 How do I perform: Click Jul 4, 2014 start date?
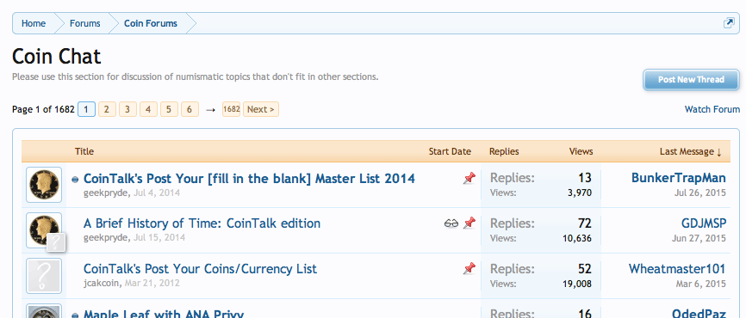click(x=156, y=193)
